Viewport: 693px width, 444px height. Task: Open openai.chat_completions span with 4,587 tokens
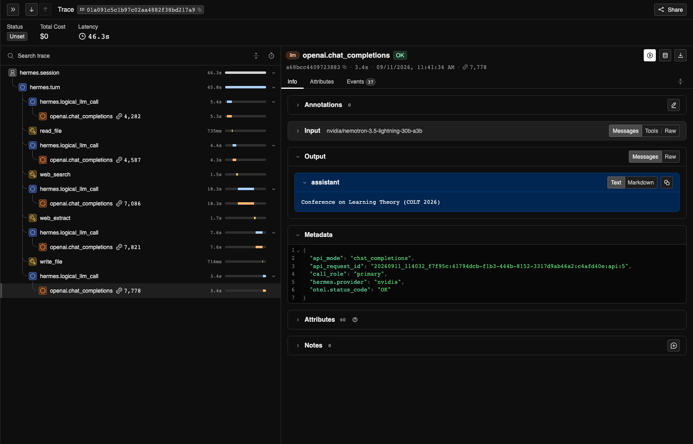coord(141,160)
